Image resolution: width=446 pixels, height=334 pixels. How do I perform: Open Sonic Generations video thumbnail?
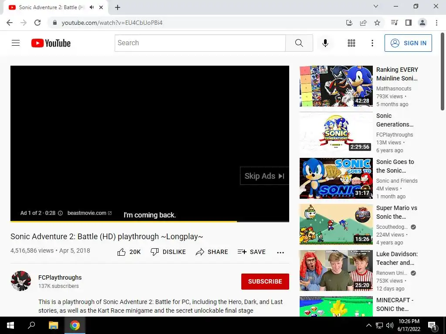coord(336,132)
